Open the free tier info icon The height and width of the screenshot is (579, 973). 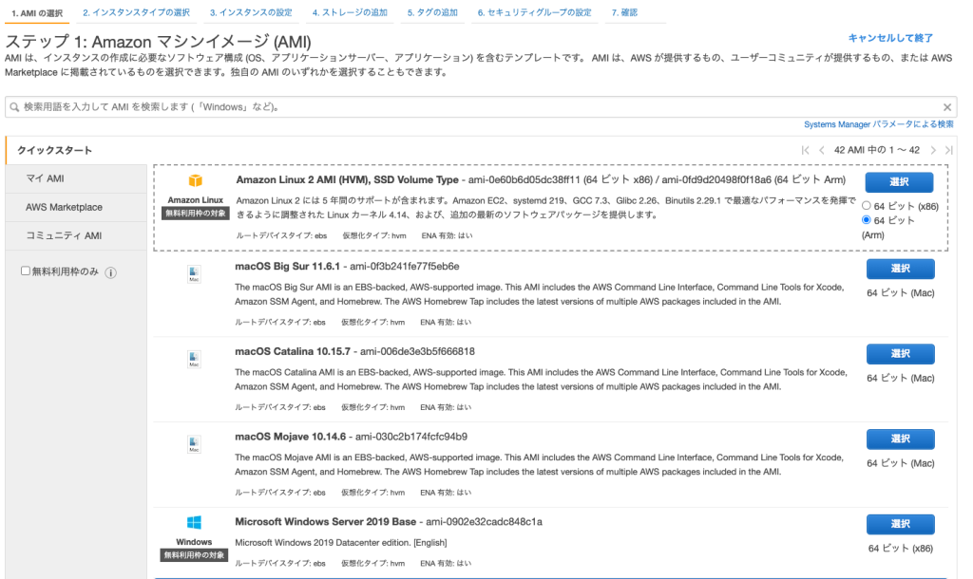click(x=110, y=272)
